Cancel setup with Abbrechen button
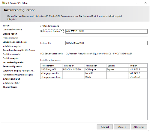The image size is (150, 132). pyautogui.click(x=139, y=127)
